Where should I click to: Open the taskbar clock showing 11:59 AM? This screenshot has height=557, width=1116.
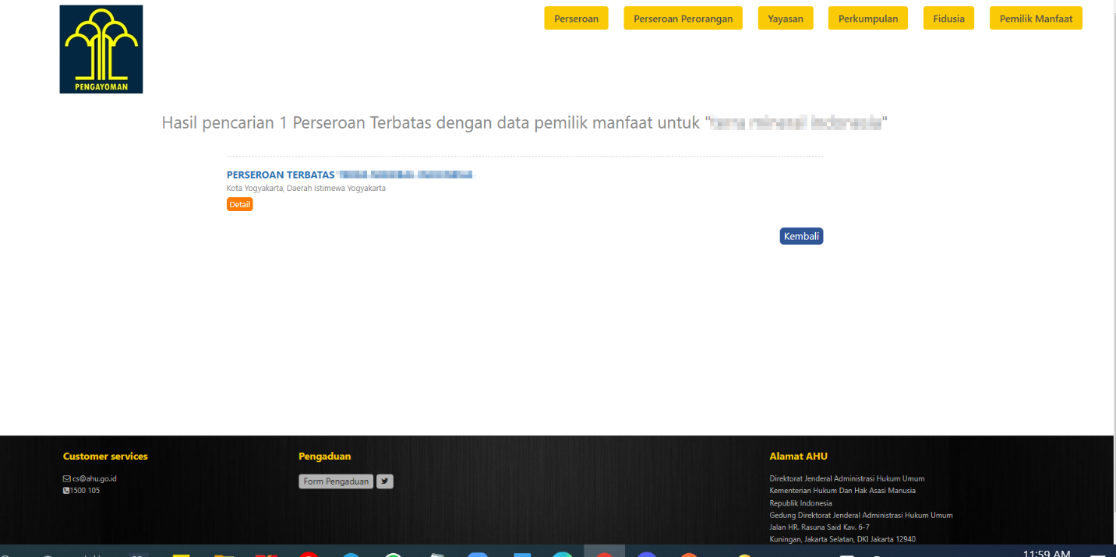(x=1046, y=552)
